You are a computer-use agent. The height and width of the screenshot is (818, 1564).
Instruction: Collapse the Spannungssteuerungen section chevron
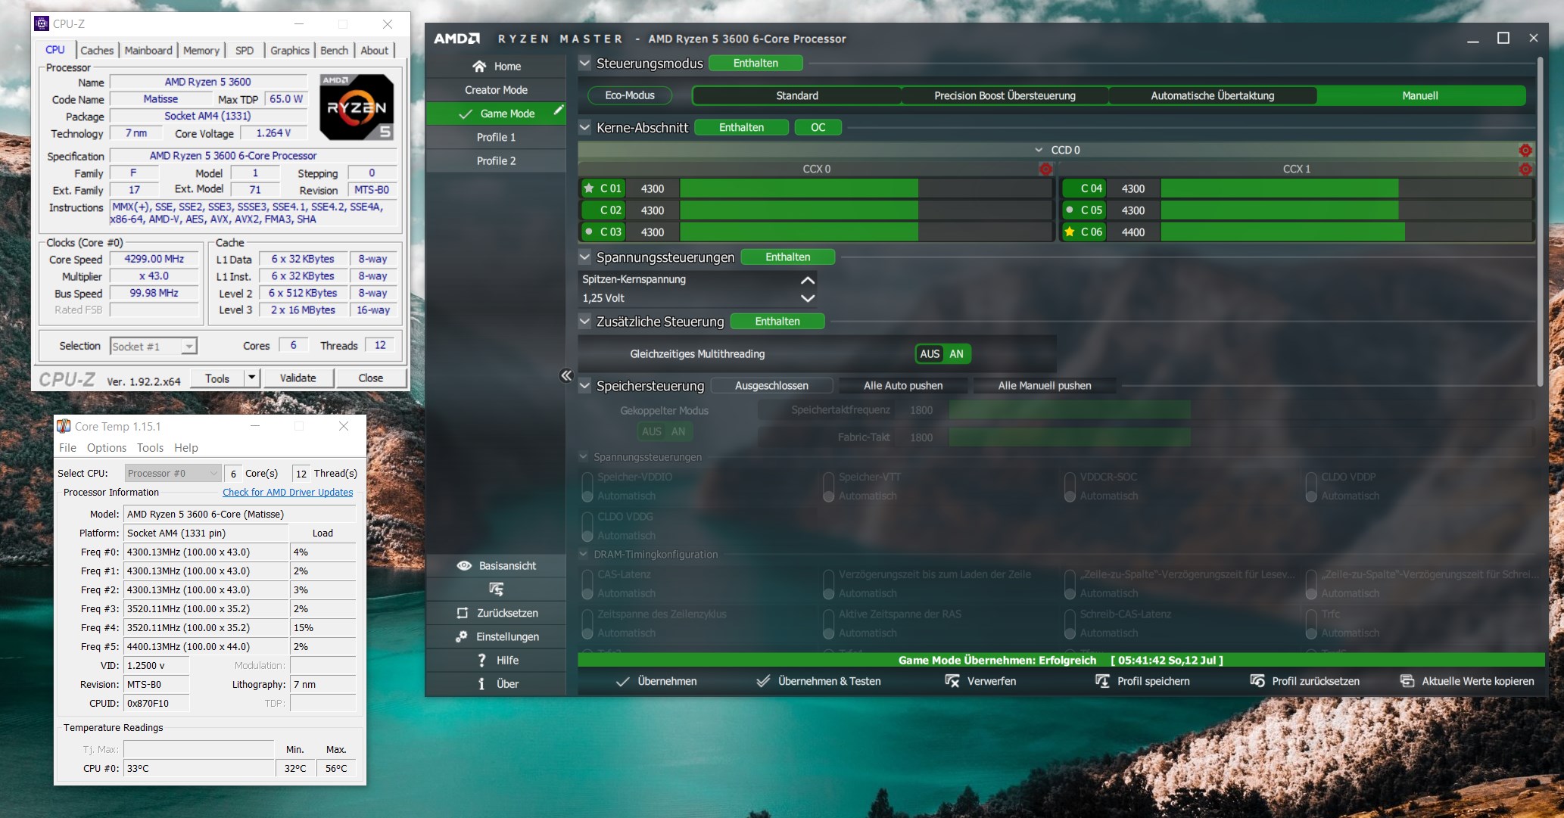[584, 257]
